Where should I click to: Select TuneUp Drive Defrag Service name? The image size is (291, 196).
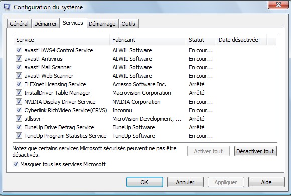click(x=59, y=127)
